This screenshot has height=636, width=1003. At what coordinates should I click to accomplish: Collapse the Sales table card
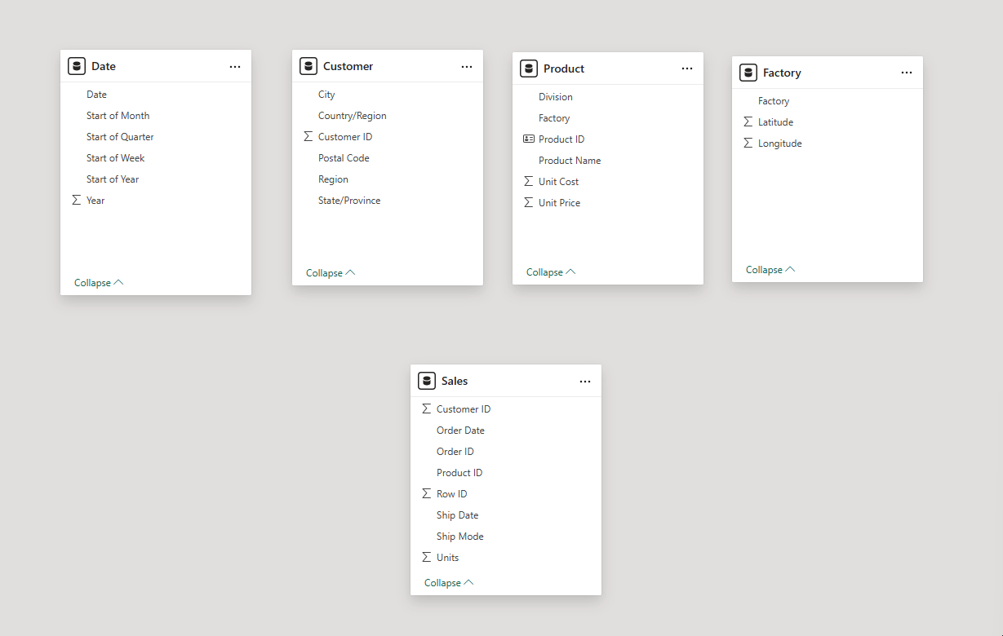[x=449, y=583]
